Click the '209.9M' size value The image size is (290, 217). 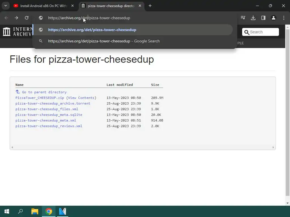coord(157,98)
